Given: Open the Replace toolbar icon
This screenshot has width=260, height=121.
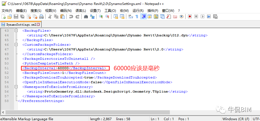Looking at the screenshot, I should click(x=92, y=17).
